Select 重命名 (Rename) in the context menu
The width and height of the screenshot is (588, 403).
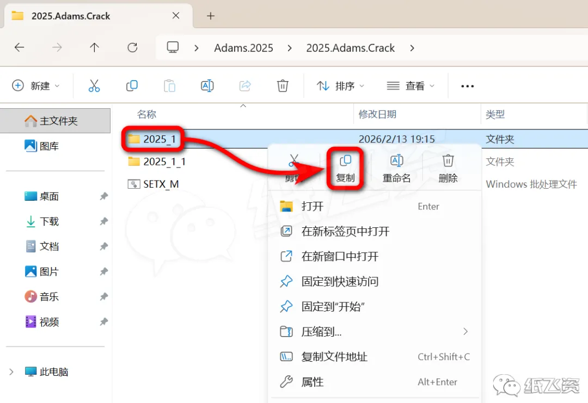pyautogui.click(x=397, y=169)
